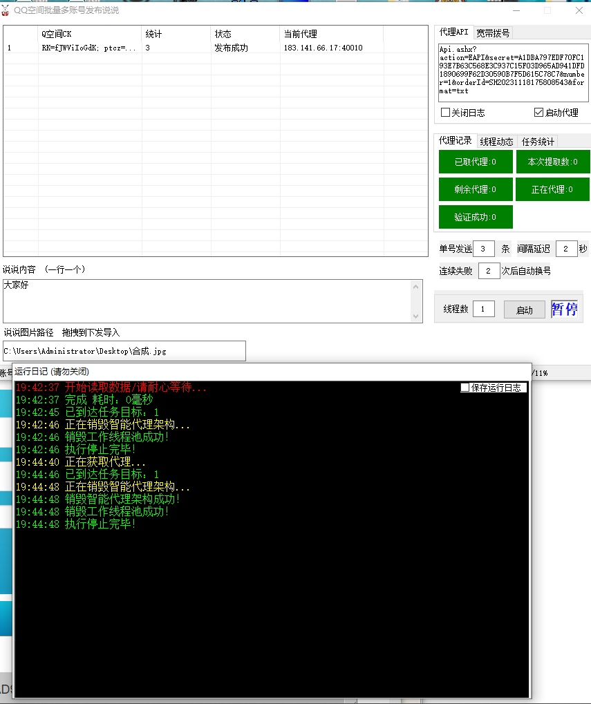
Task: Click row number 1 in the account table
Action: (x=21, y=48)
